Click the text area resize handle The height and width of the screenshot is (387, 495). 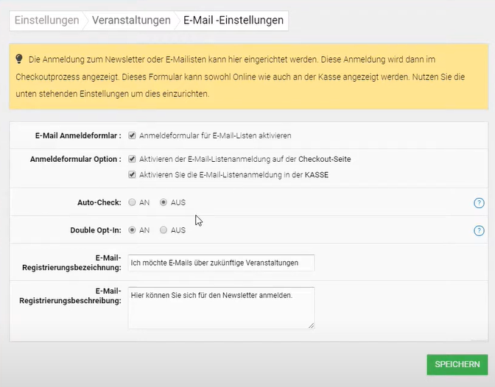tap(311, 324)
